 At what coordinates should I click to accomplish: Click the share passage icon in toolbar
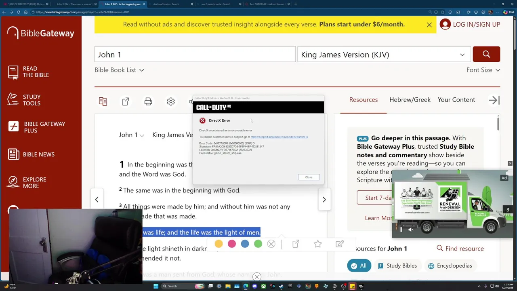pos(126,101)
